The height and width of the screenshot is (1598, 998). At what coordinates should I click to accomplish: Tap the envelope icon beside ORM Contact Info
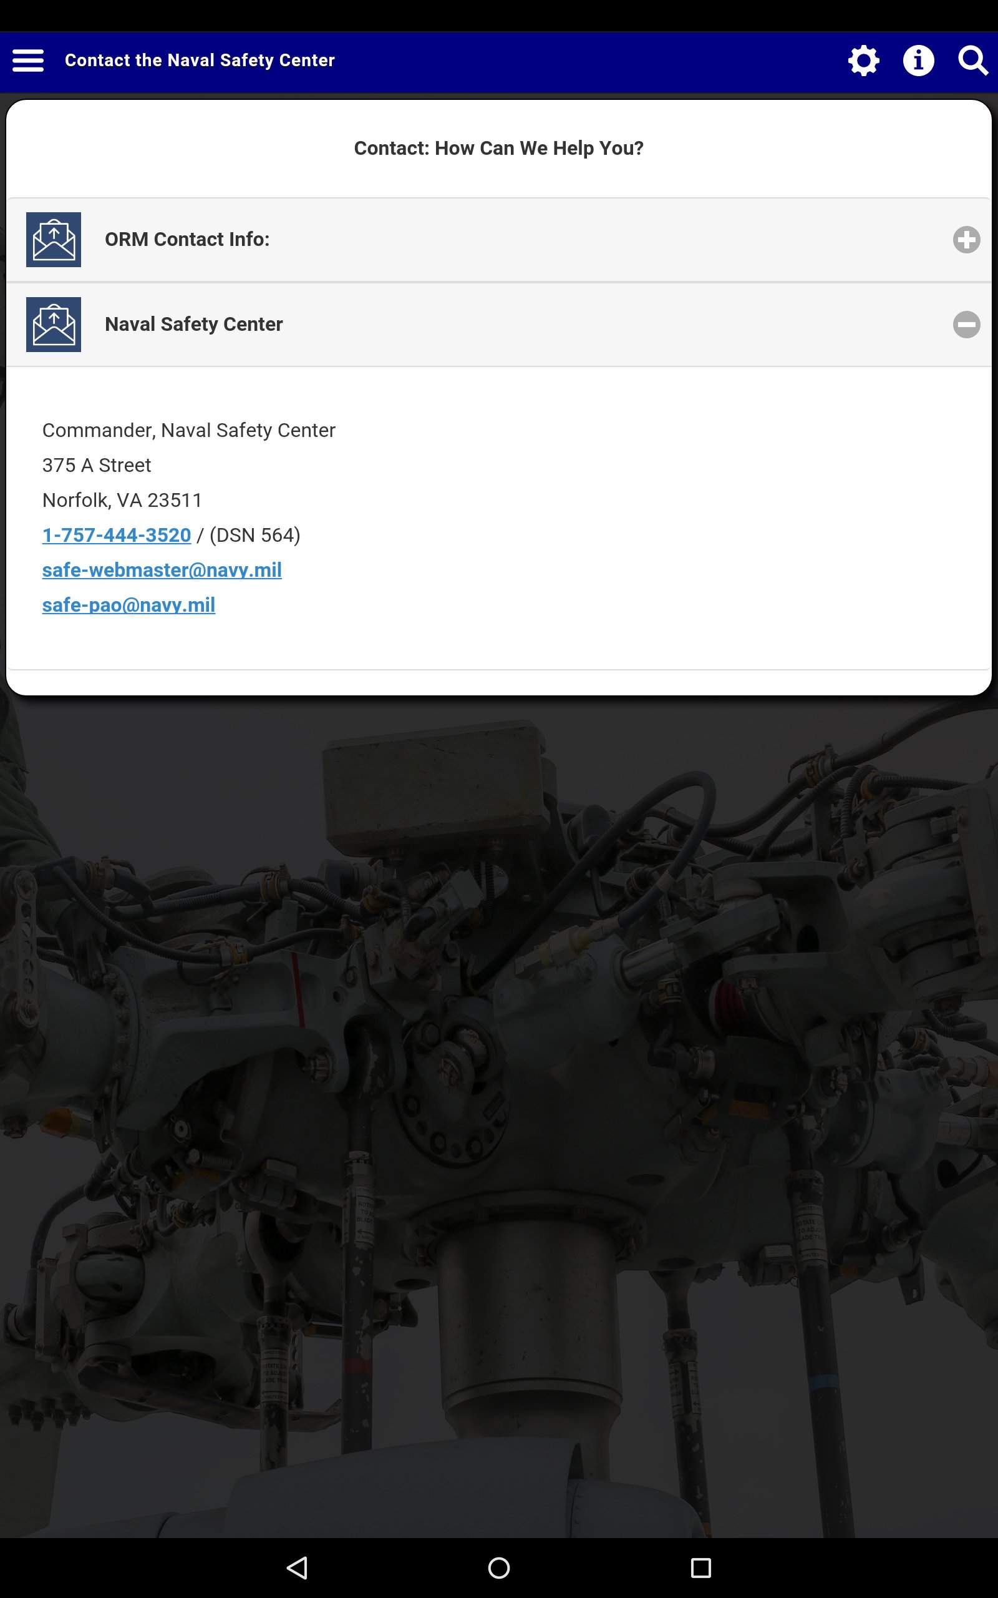[54, 240]
